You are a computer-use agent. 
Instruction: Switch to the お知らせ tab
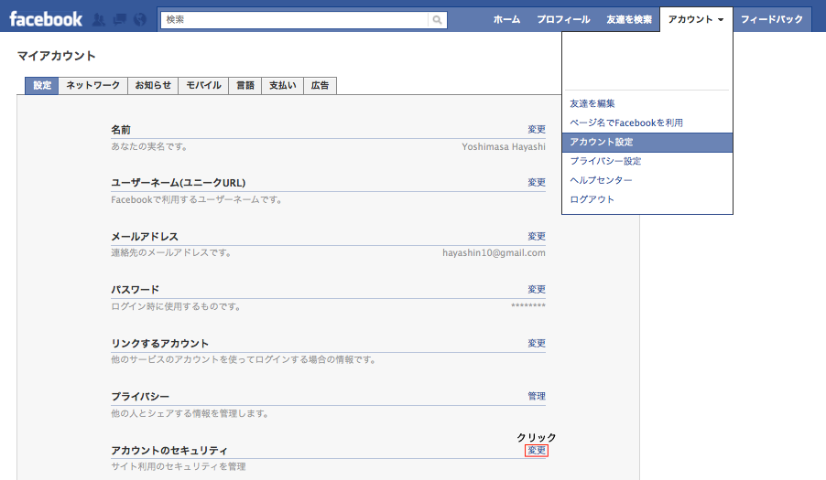pyautogui.click(x=153, y=86)
